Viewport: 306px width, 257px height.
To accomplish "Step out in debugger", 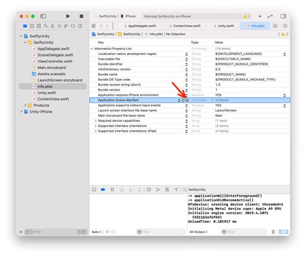I will coord(139,190).
